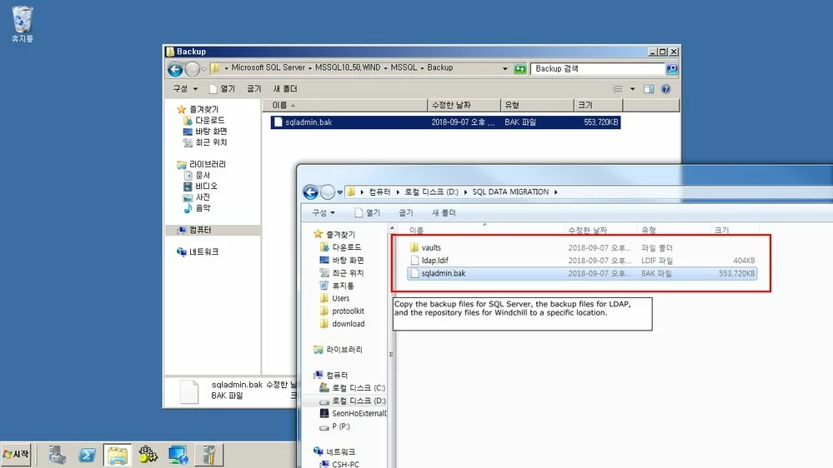Open the 구성 menu in Backup window

point(185,88)
